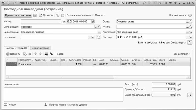
Task: Click the Подбор selection button
Action: (60, 54)
